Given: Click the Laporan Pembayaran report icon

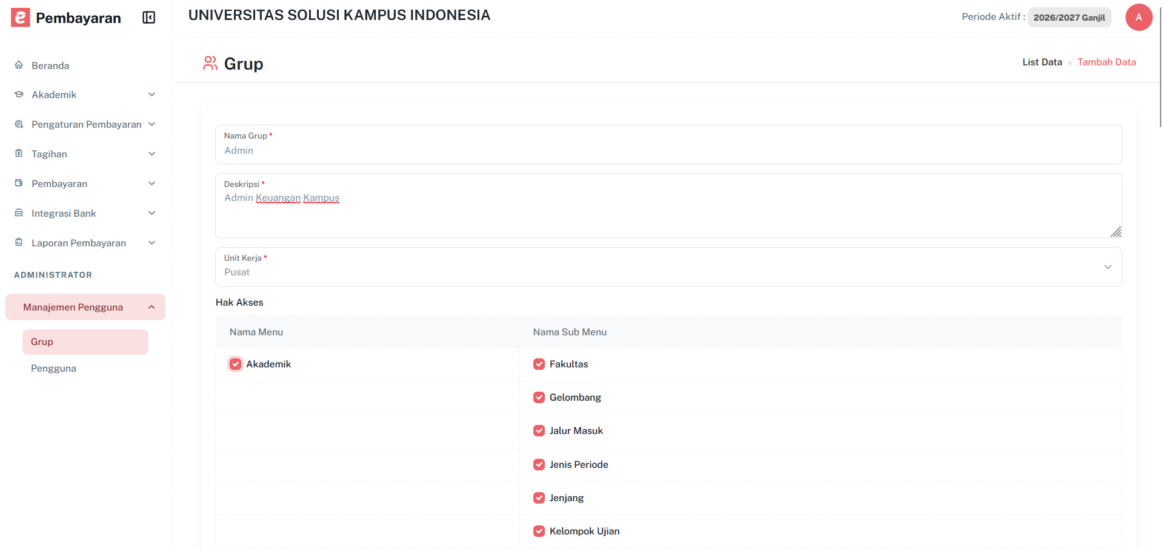Looking at the screenshot, I should 19,243.
